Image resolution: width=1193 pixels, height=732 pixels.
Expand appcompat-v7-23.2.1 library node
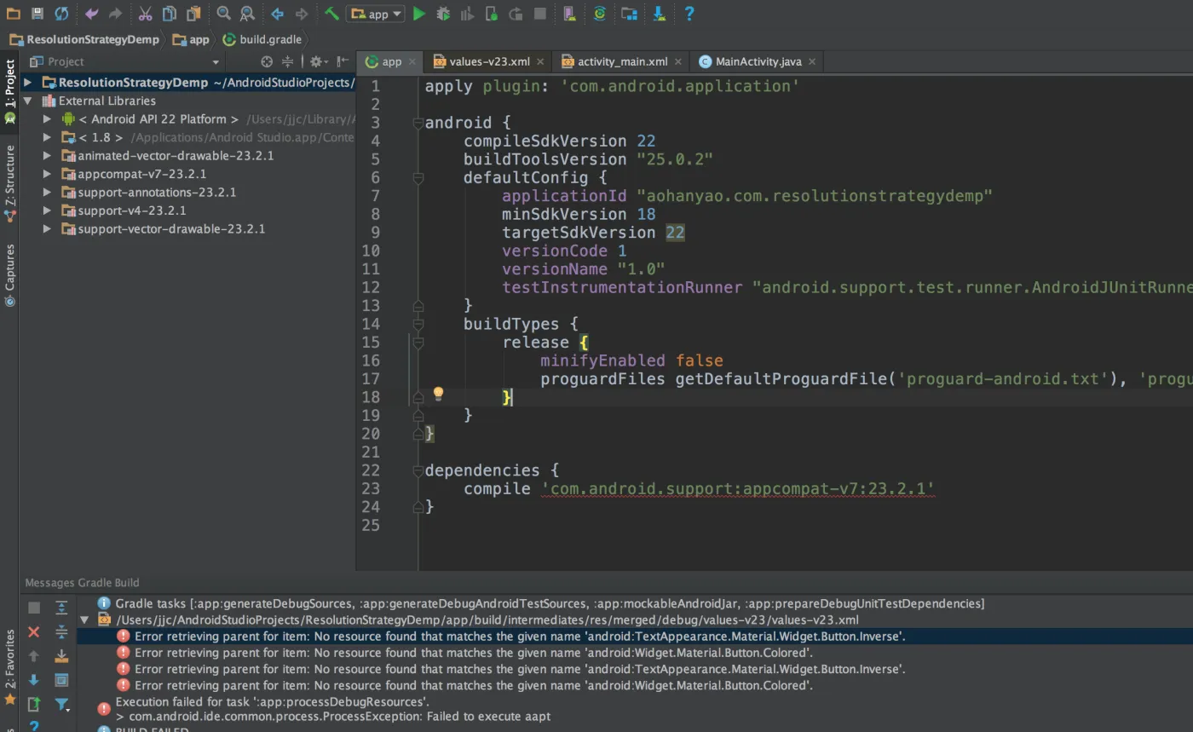coord(48,174)
